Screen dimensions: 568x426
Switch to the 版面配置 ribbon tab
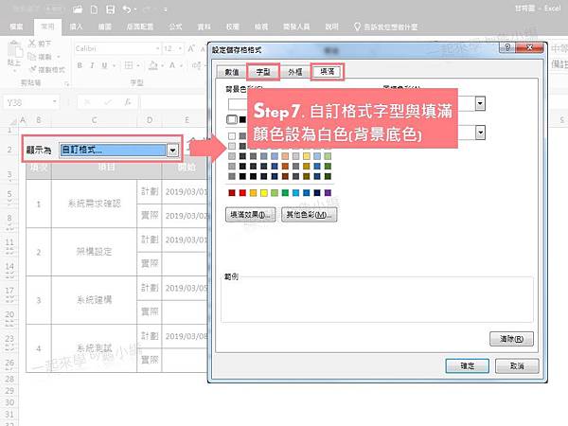click(140, 27)
